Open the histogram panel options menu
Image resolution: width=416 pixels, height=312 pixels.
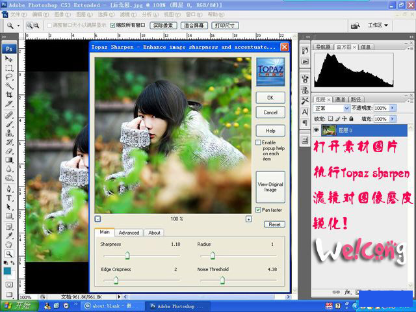(x=411, y=48)
